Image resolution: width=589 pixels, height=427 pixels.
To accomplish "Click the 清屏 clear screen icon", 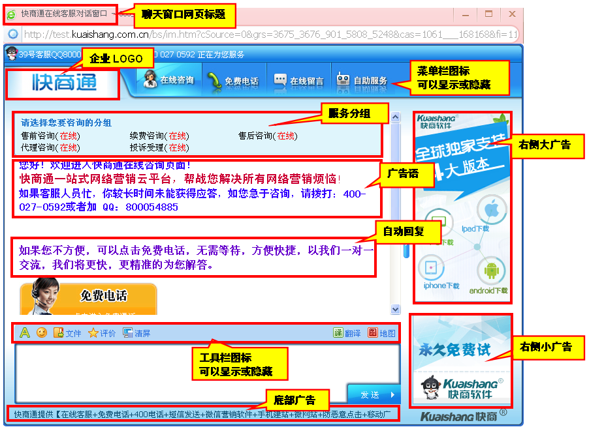I will 128,332.
